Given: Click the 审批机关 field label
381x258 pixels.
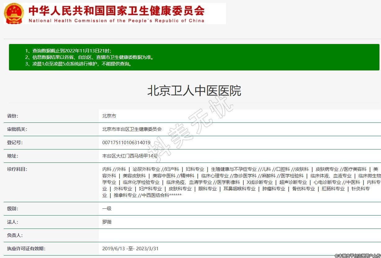Looking at the screenshot, I should coord(17,129).
